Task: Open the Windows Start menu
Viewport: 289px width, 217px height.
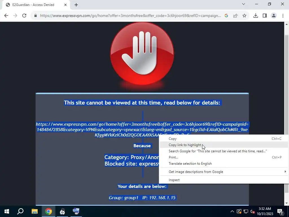Action: pos(7,211)
